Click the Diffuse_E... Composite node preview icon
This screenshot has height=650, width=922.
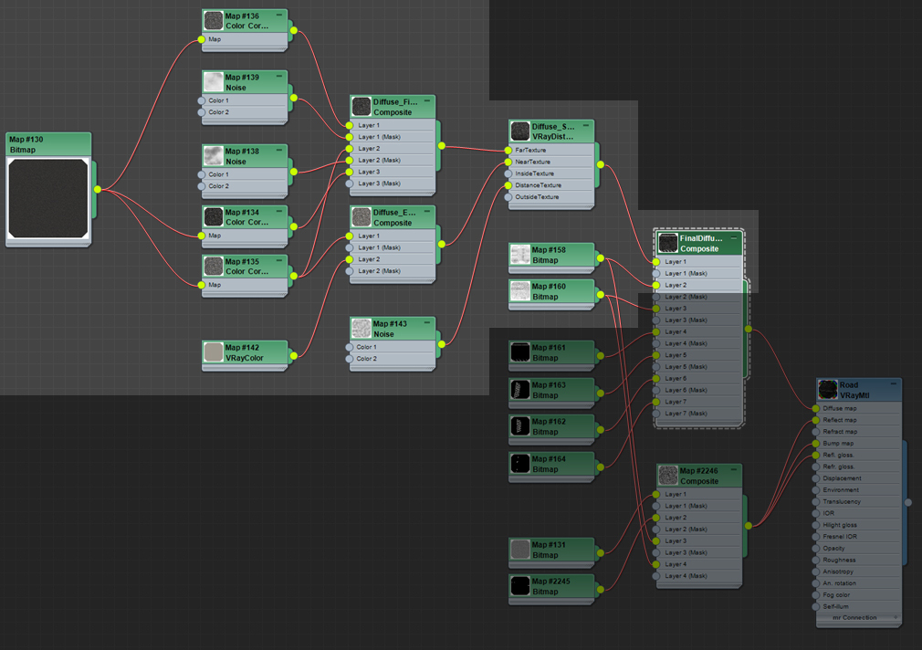tap(361, 217)
